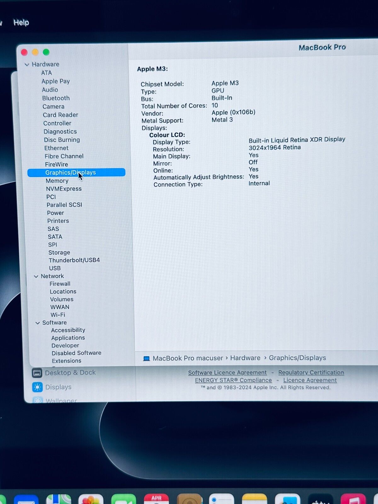Open the Help menu in the menu bar

(x=21, y=23)
